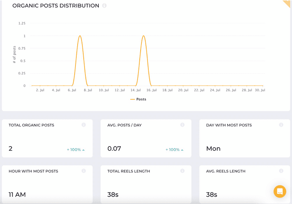Click +100% trend on Avg. Posts / Day
The height and width of the screenshot is (204, 292).
(x=174, y=150)
